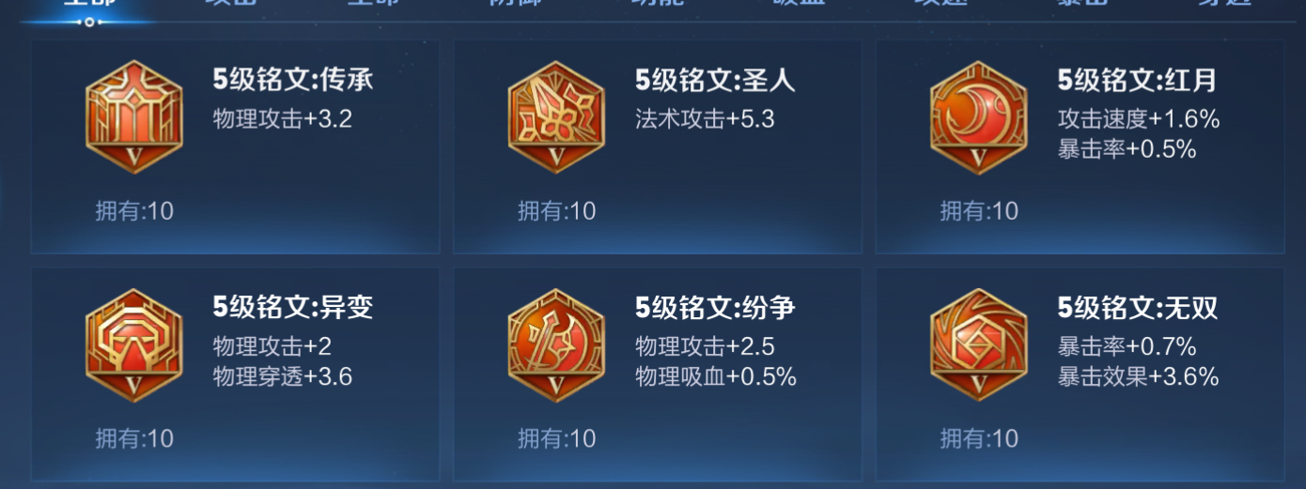
Task: Click 拥有:10 count on 无双 card
Action: tap(980, 438)
